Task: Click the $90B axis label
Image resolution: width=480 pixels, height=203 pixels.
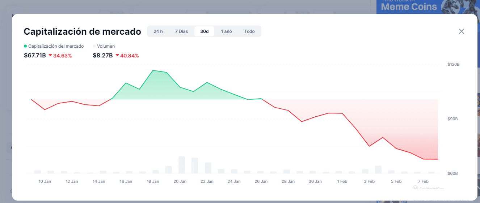Action: point(453,119)
